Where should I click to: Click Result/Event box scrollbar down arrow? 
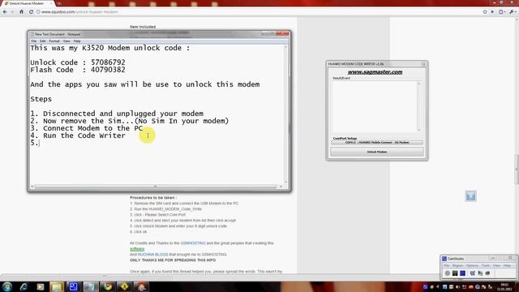418,130
